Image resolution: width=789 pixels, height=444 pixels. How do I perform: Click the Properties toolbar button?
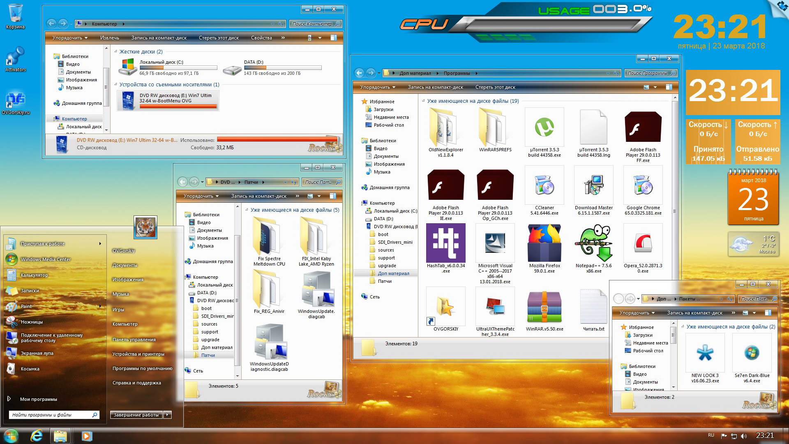(261, 38)
